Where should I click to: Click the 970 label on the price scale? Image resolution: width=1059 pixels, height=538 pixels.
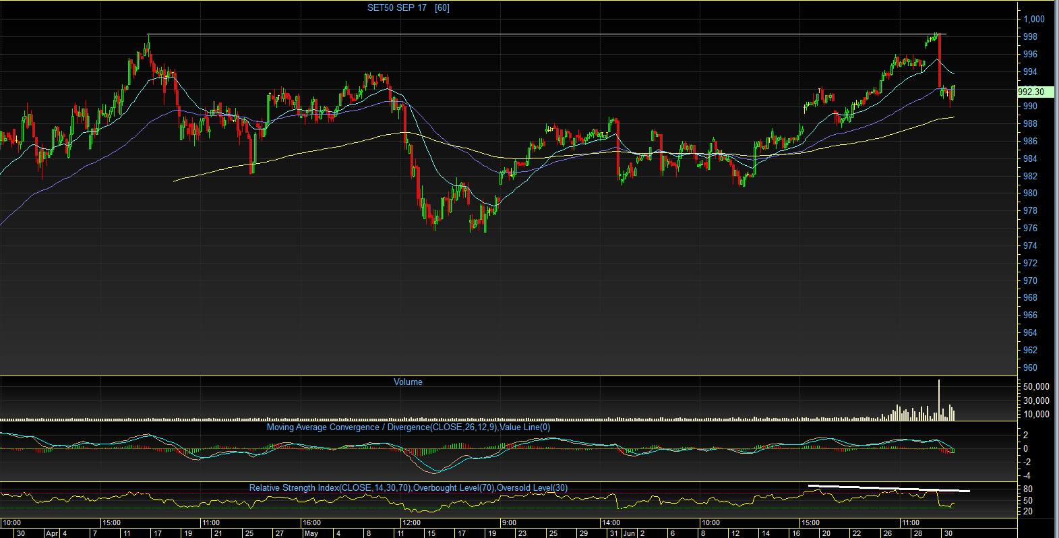(1030, 280)
